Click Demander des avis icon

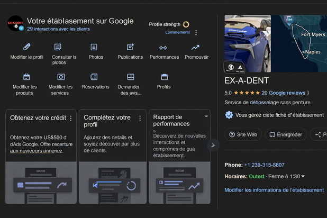tap(130, 77)
